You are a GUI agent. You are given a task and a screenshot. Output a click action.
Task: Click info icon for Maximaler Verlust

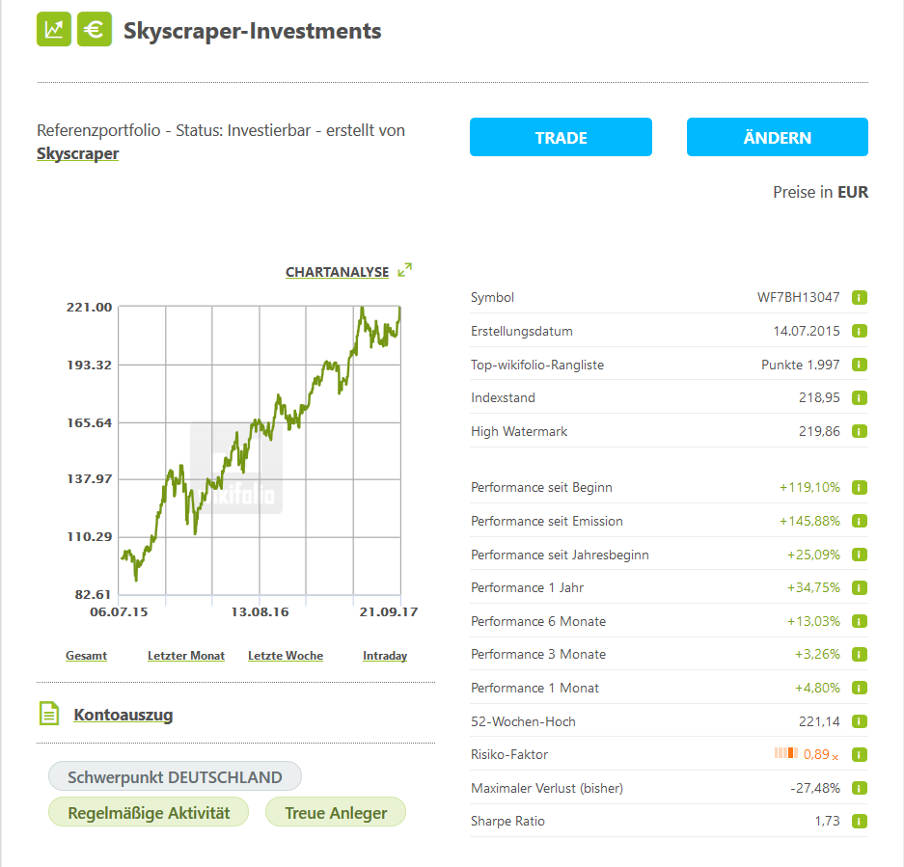click(860, 788)
